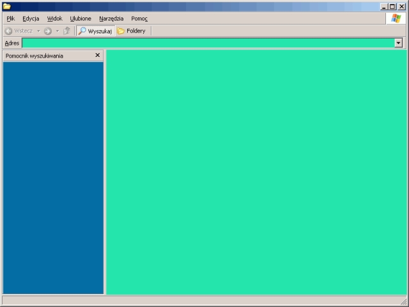Screen dimensions: 409x307
Task: Open the Narzędzia menu
Action: 111,19
